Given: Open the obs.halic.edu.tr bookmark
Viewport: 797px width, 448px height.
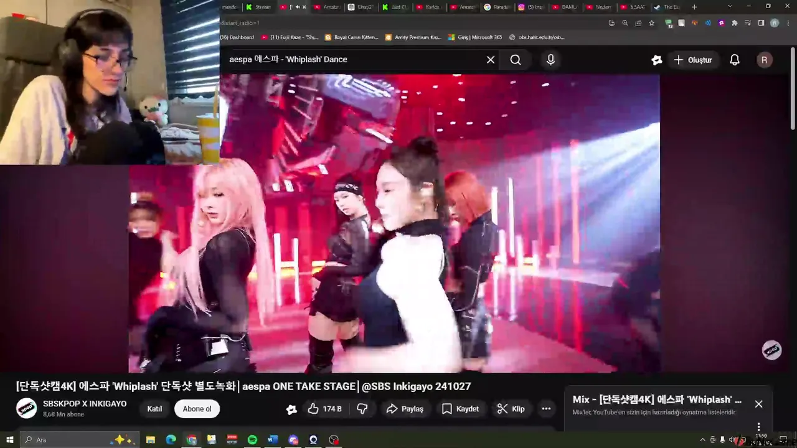Looking at the screenshot, I should point(537,37).
